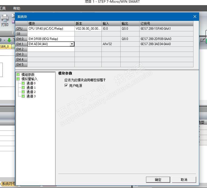
Task: Click the 订货号 column header
Action: coord(166,23)
